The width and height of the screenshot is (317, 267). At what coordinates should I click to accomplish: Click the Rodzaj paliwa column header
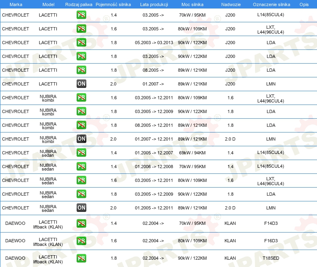(79, 4)
